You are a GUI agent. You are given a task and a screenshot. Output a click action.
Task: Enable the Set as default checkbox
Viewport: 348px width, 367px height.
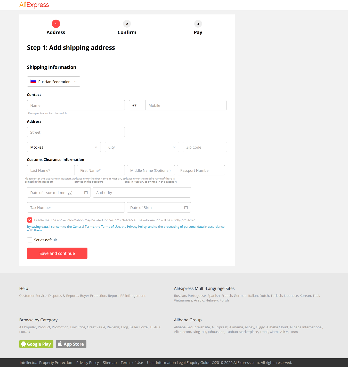[30, 240]
